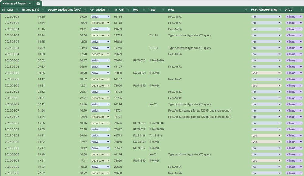Click the ID time (CET) column header

coord(31,10)
